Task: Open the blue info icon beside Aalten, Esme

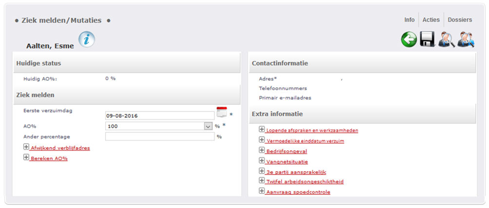Action: 86,39
